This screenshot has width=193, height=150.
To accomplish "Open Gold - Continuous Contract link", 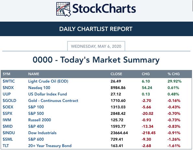I will (x=53, y=101).
